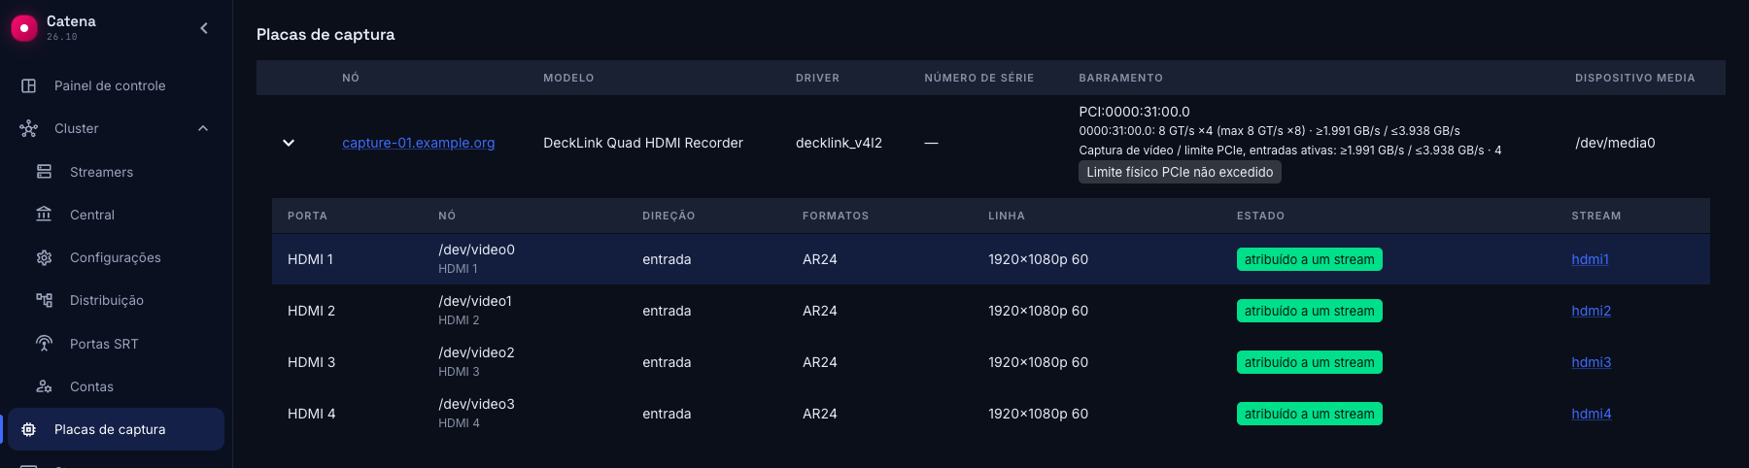Click the 'HDMI 1' port cell

310,259
